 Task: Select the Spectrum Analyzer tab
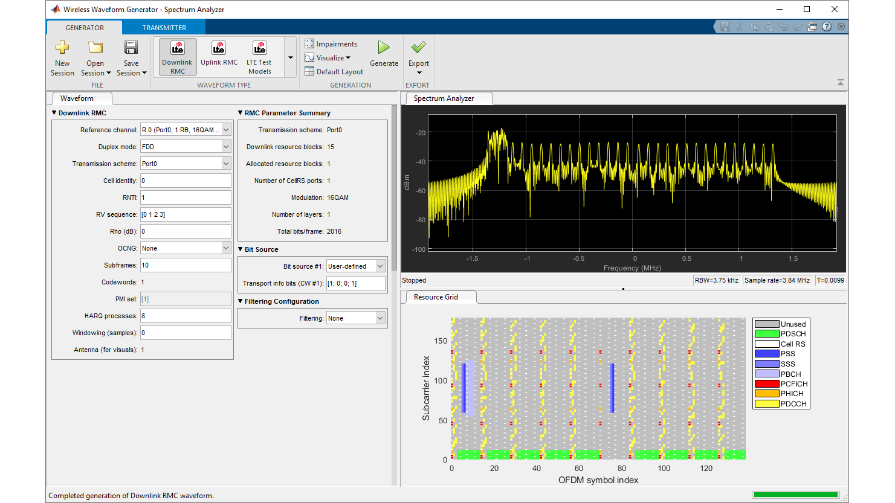(447, 98)
